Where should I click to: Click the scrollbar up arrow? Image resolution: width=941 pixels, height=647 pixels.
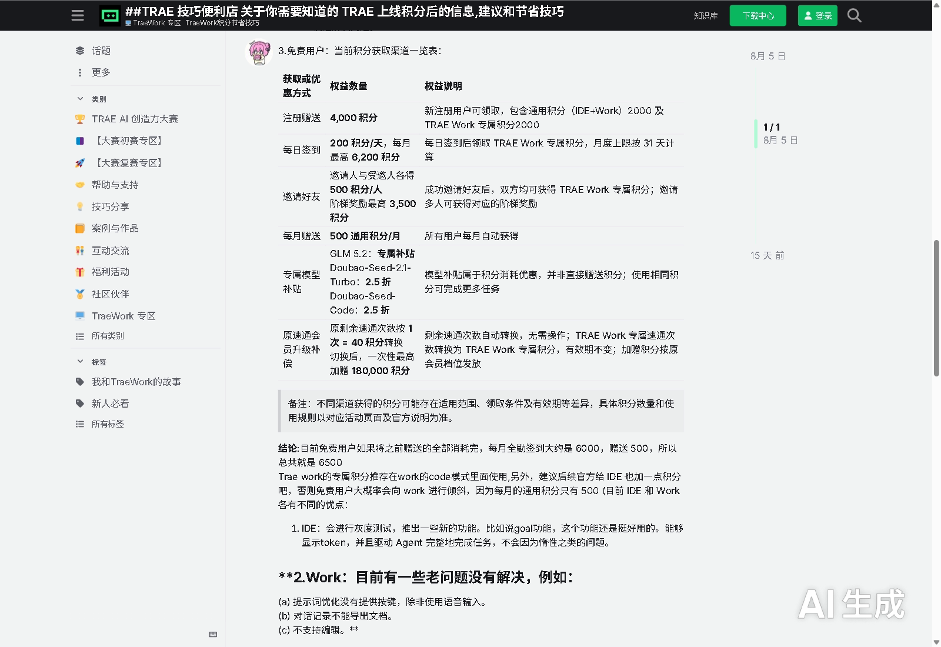pos(936,5)
